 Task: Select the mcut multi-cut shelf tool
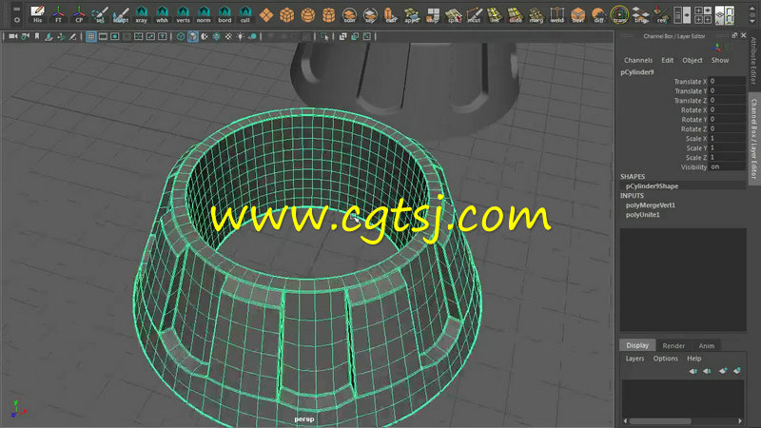click(474, 14)
